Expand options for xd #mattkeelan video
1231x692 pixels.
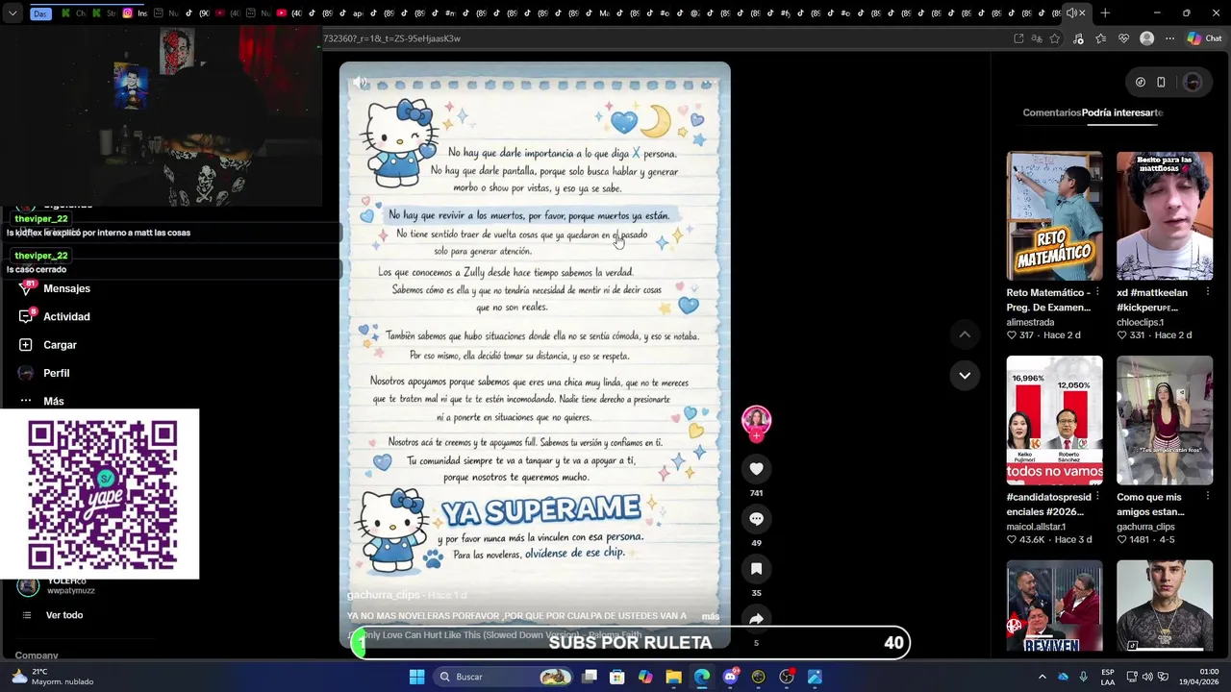coord(1207,292)
